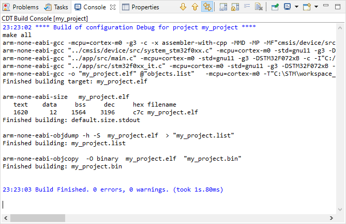The width and height of the screenshot is (346, 224).
Task: Click the text size value 1620
Action: click(21, 112)
